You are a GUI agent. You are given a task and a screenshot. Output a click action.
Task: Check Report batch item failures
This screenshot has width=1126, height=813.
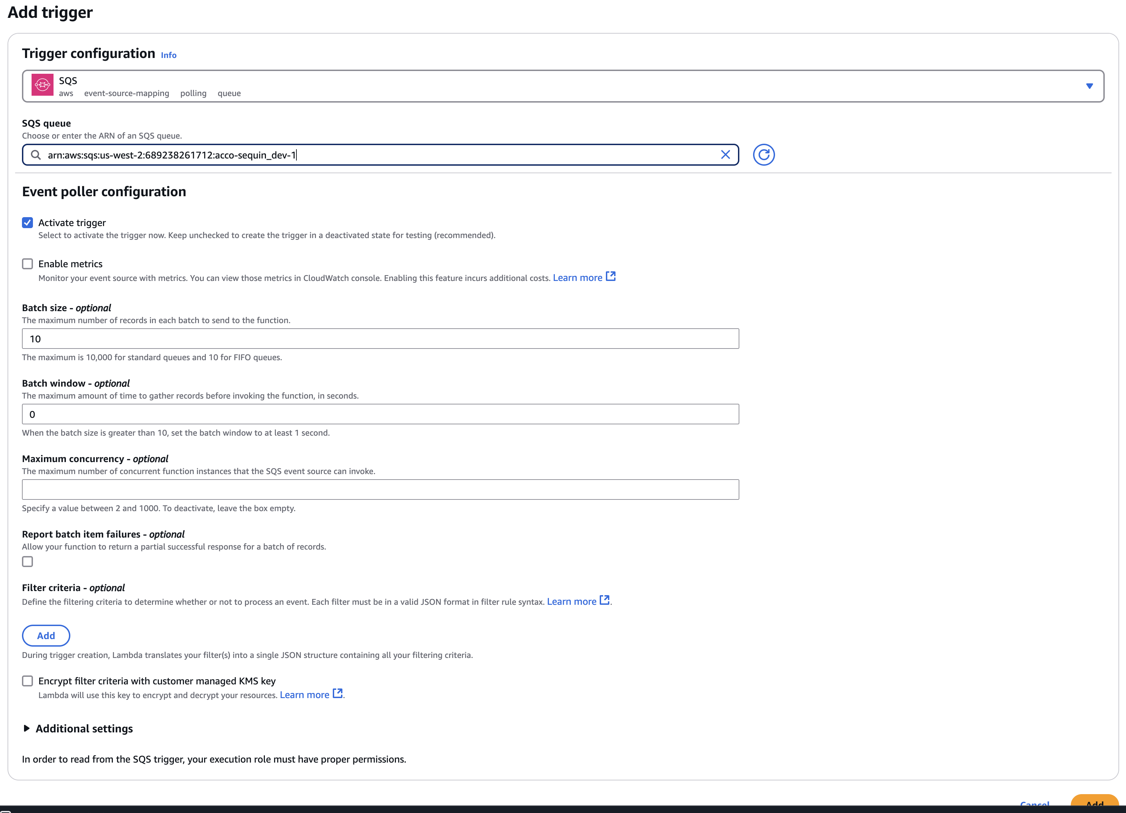pyautogui.click(x=27, y=561)
